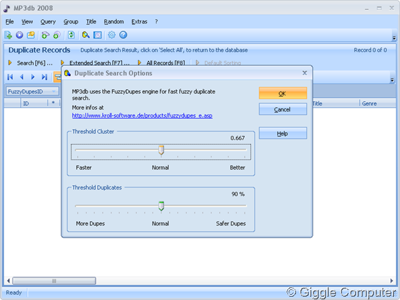The width and height of the screenshot is (400, 300).
Task: Go to the next record
Action: click(x=33, y=77)
